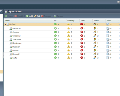The image size is (120, 96).
Task: Click the red alert icon in Suwanee row
Action: pos(82,39)
